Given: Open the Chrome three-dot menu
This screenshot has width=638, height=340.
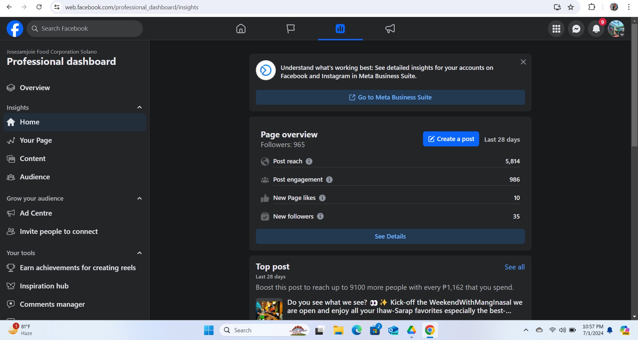Looking at the screenshot, I should click(629, 7).
